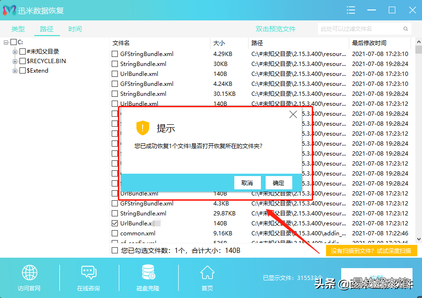Select the #未知父目录 tree label
The width and height of the screenshot is (422, 298).
(43, 51)
